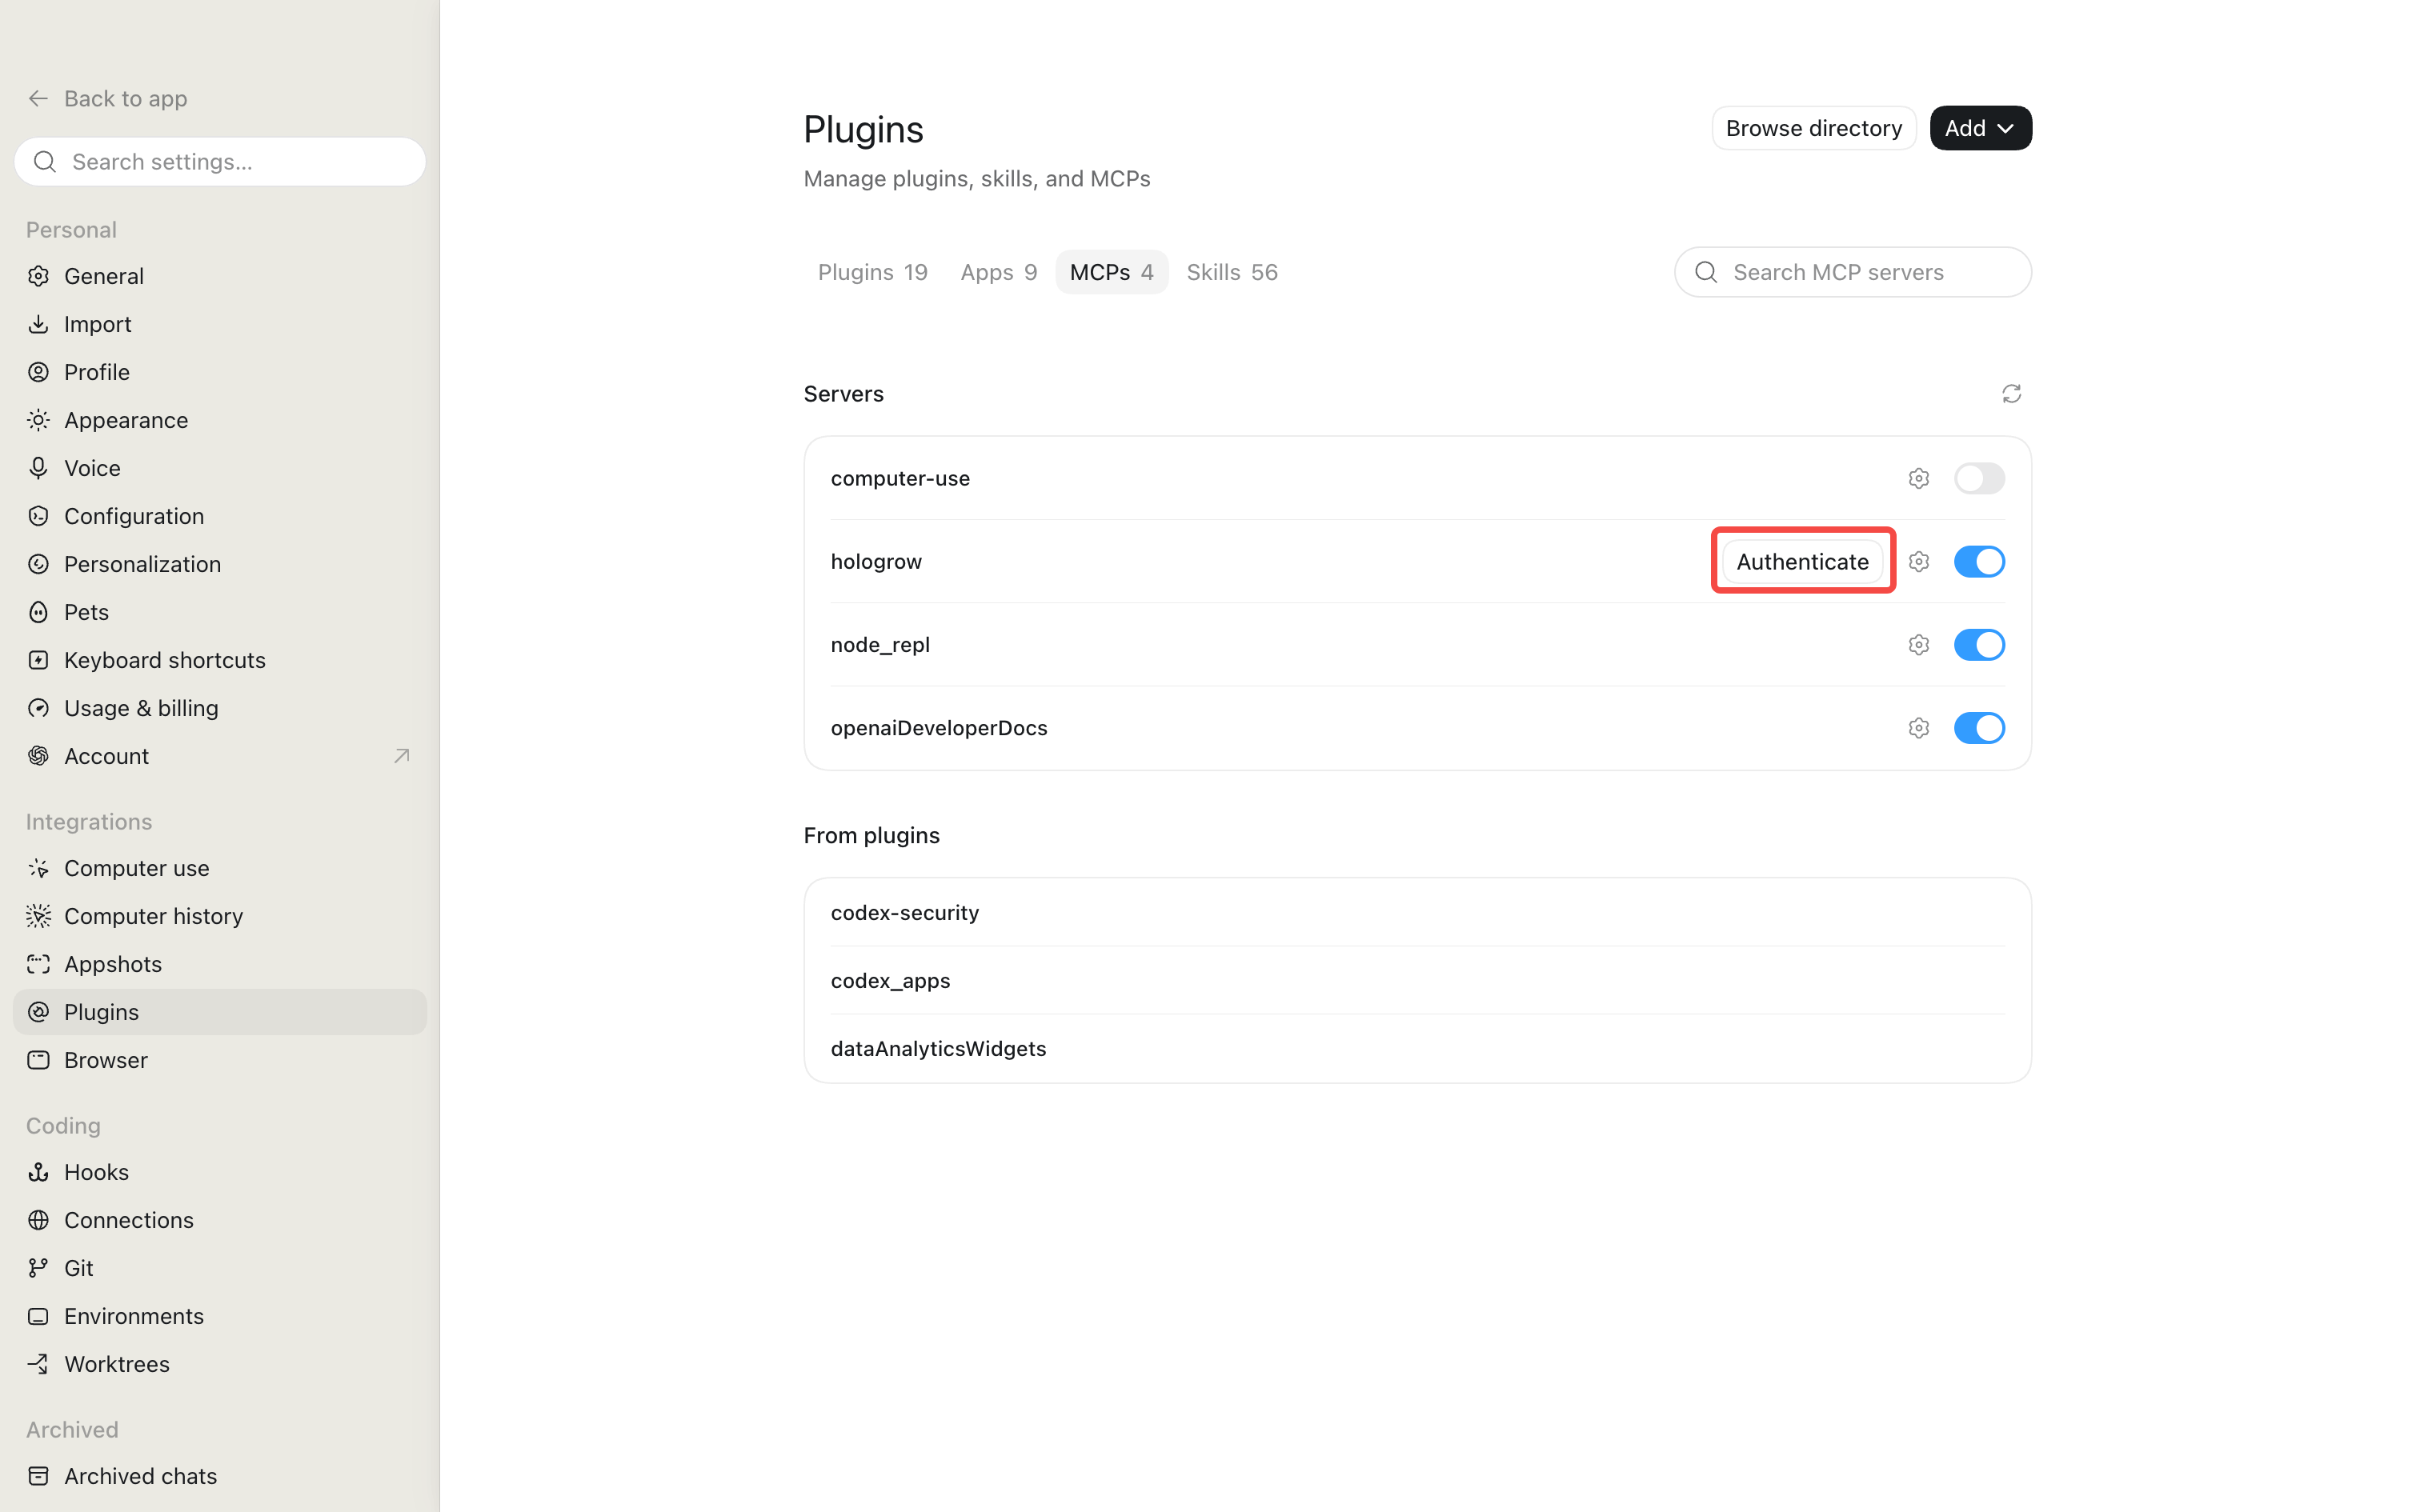Open Archived chats page
The width and height of the screenshot is (2420, 1512).
pyautogui.click(x=220, y=1476)
